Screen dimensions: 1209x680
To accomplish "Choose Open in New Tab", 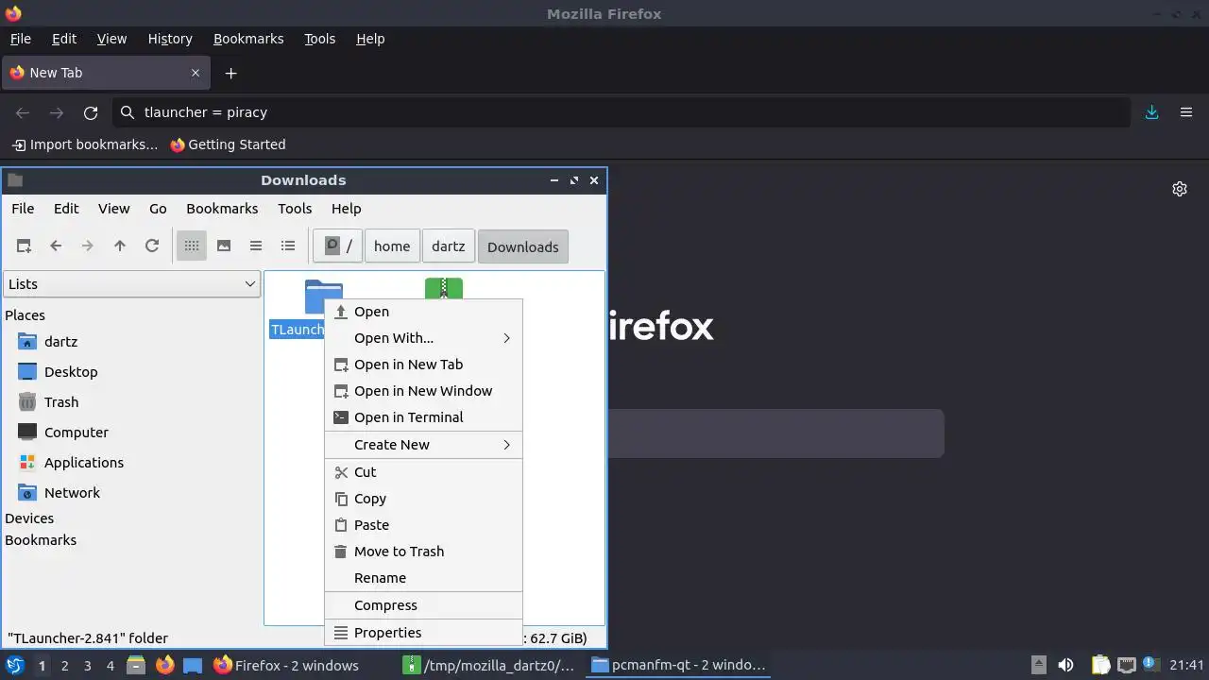I will (423, 365).
